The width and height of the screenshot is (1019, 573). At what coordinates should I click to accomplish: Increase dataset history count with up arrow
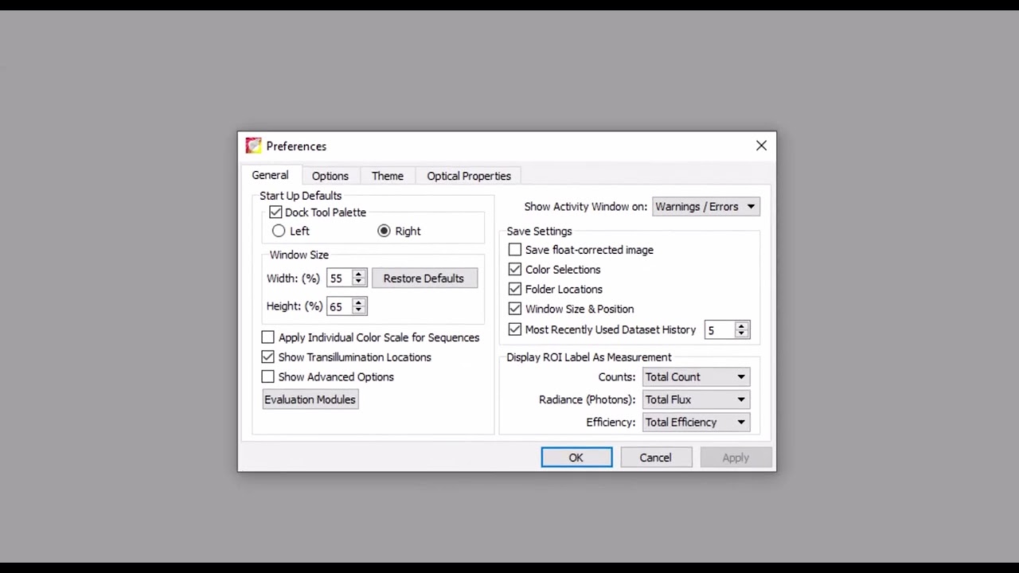point(741,325)
